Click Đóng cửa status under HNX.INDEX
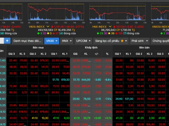This screenshot has height=126, width=169. tap(133, 34)
